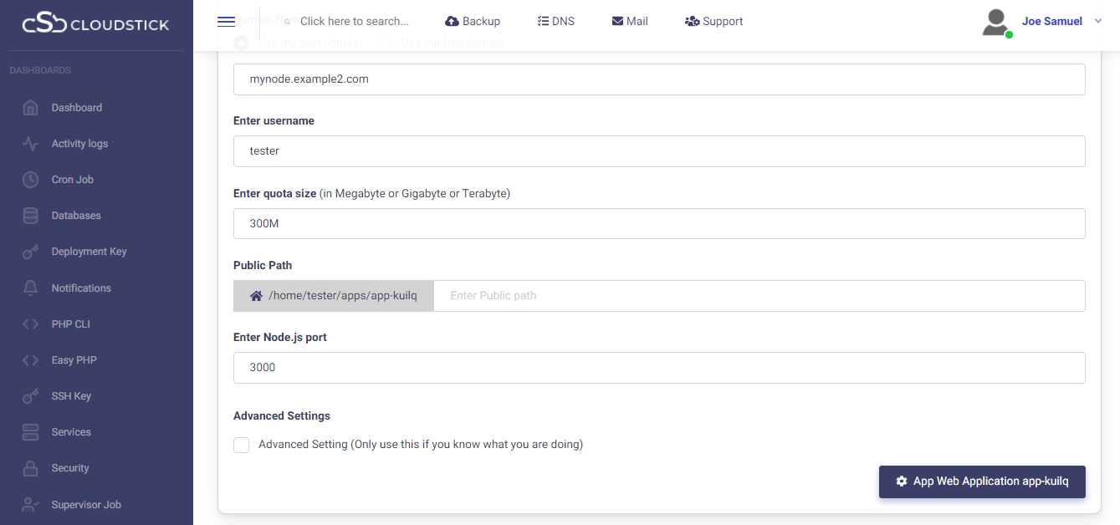Open the DNS menu item
The width and height of the screenshot is (1120, 525).
coord(555,21)
